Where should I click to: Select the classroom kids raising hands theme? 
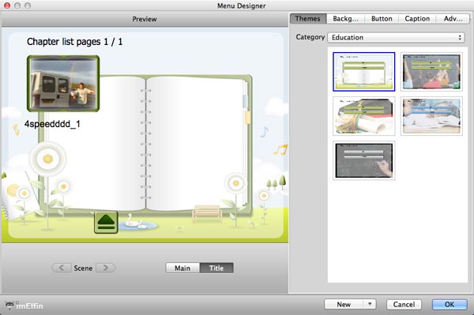[x=431, y=72]
